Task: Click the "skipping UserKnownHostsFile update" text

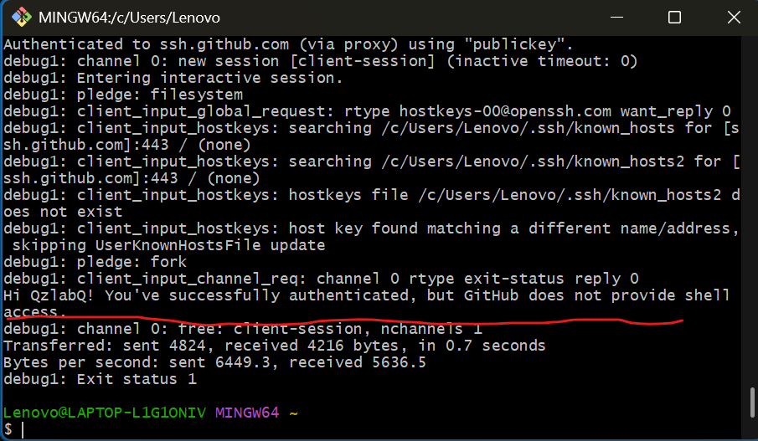Action: click(x=168, y=245)
